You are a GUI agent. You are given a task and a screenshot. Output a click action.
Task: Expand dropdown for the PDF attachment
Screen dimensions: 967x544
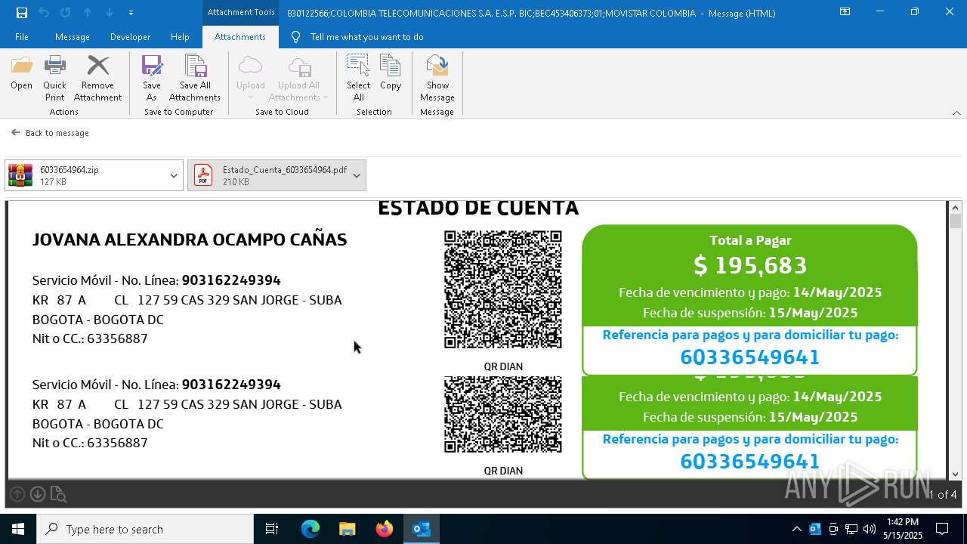357,175
